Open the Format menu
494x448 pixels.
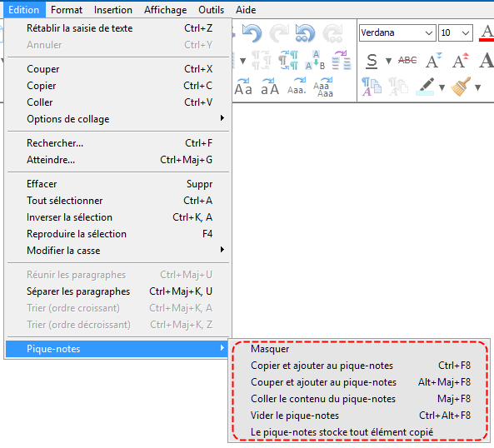(x=67, y=10)
